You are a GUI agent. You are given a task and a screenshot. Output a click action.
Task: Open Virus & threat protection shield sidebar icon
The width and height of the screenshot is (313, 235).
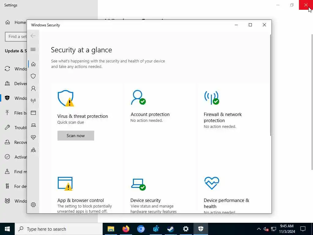pos(33,76)
